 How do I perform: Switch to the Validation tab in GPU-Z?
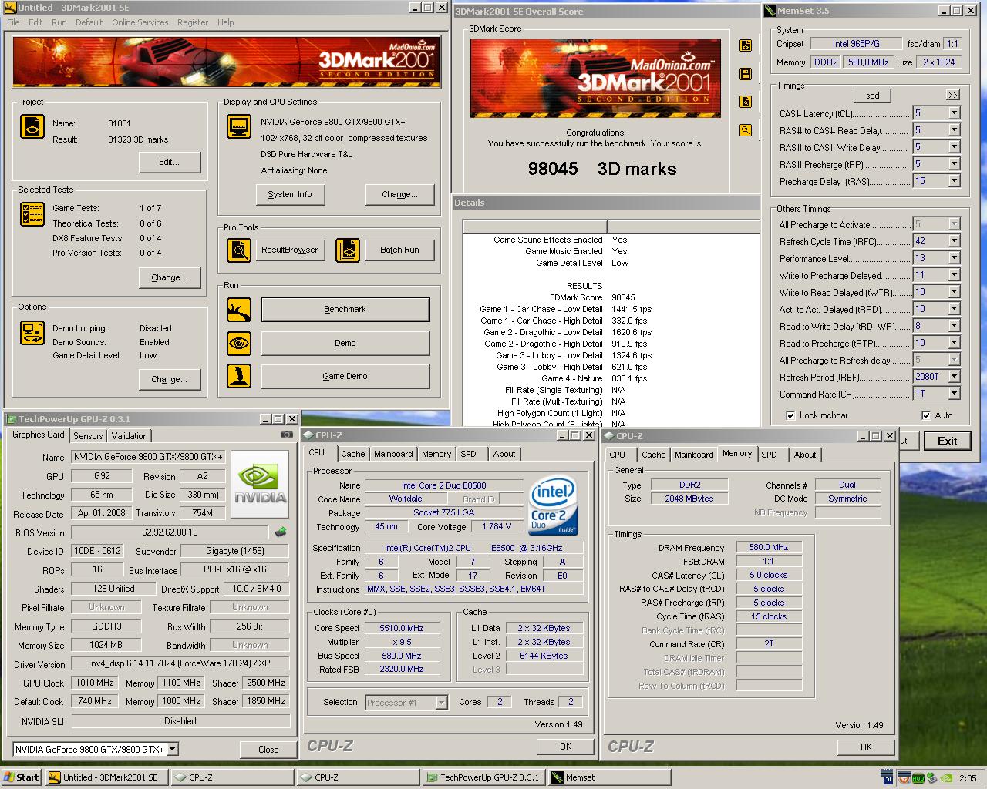(x=130, y=436)
